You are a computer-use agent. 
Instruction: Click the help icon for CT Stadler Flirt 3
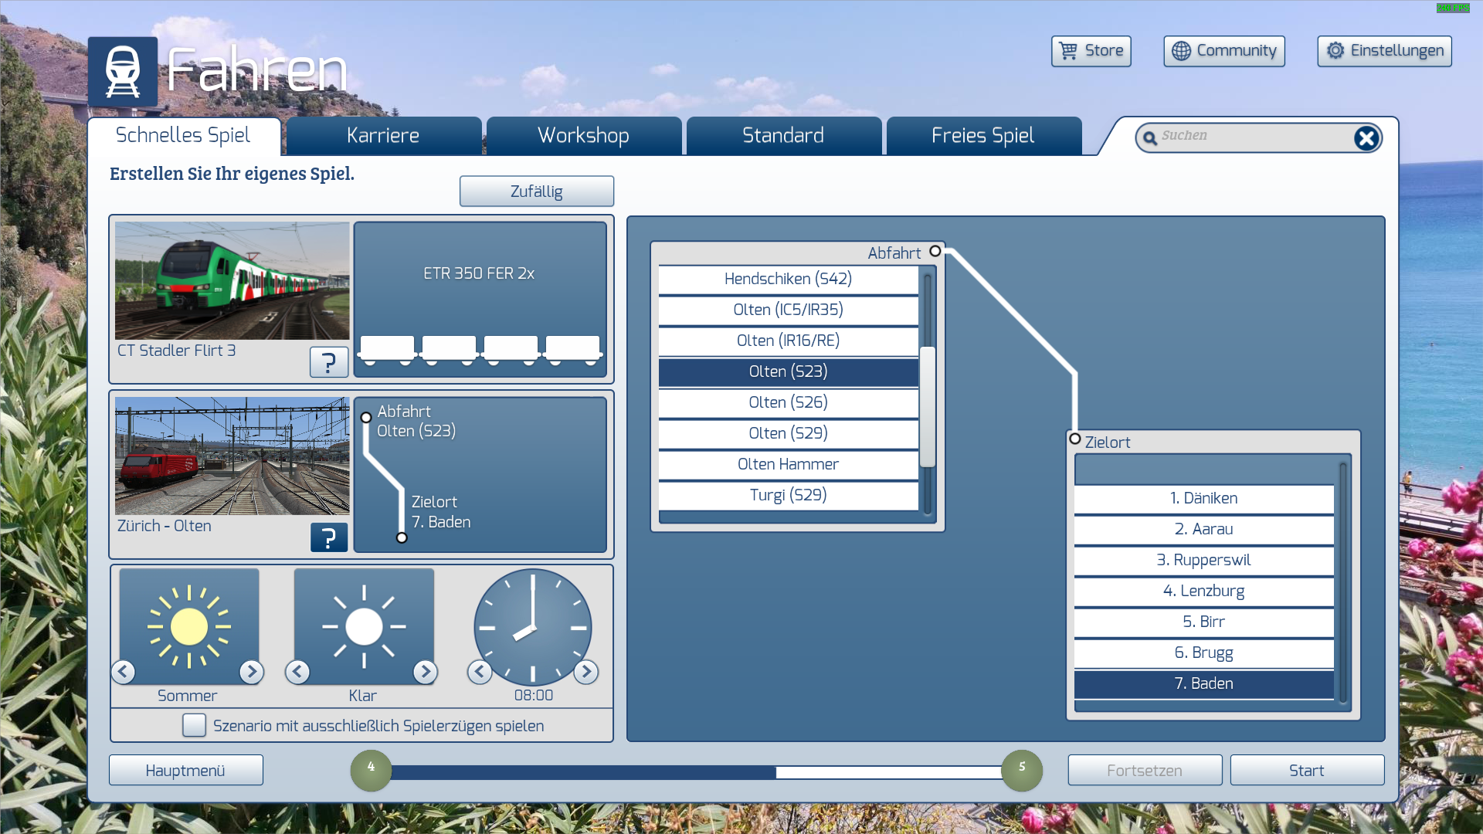coord(328,361)
